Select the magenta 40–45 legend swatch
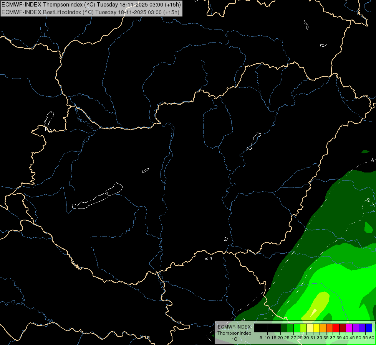The height and width of the screenshot is (345, 376). pos(349,328)
